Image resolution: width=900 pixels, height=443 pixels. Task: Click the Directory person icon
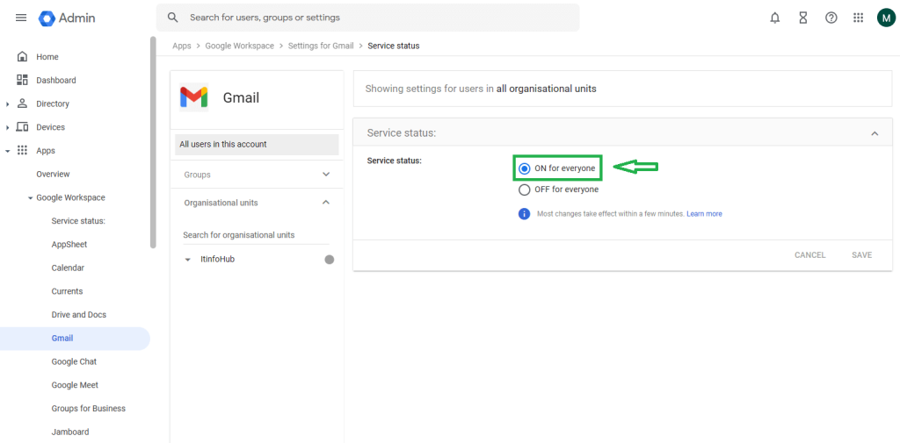(x=22, y=104)
